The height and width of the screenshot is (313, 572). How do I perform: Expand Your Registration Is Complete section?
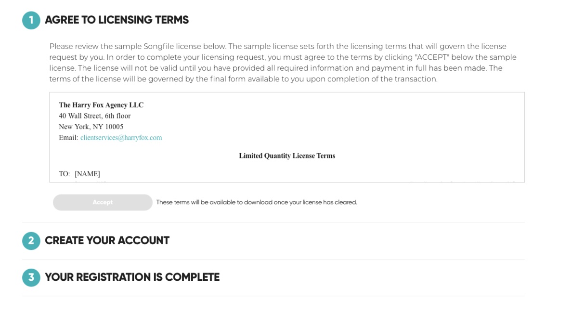click(x=132, y=277)
